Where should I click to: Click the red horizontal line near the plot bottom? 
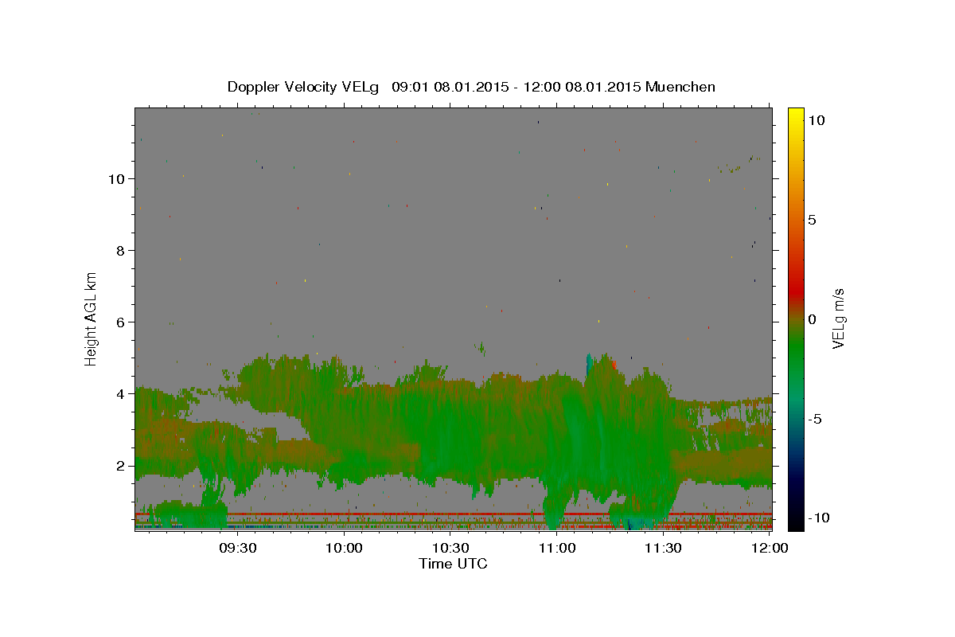[453, 514]
